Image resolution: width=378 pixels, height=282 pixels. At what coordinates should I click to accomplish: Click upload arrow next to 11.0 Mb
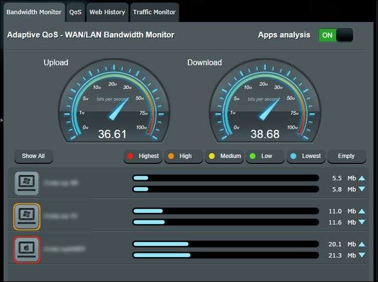pyautogui.click(x=362, y=211)
